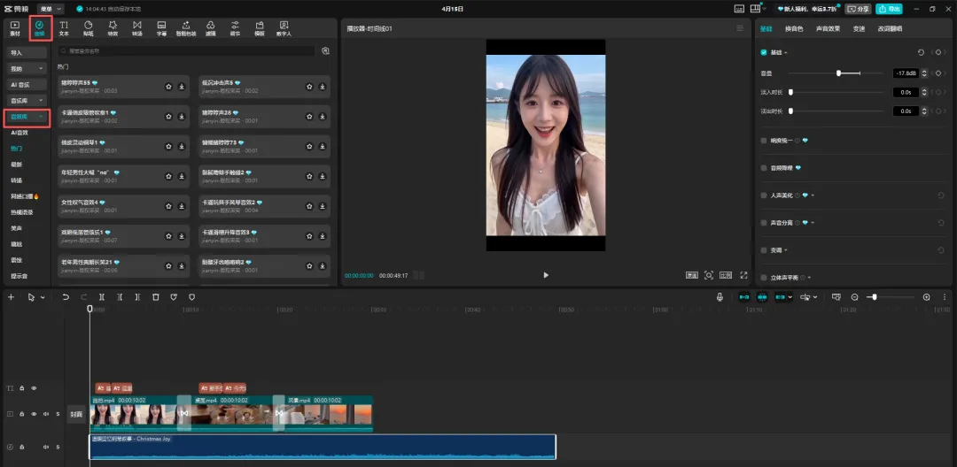Enable the 响度统一 checkbox
The width and height of the screenshot is (957, 467).
(x=765, y=140)
